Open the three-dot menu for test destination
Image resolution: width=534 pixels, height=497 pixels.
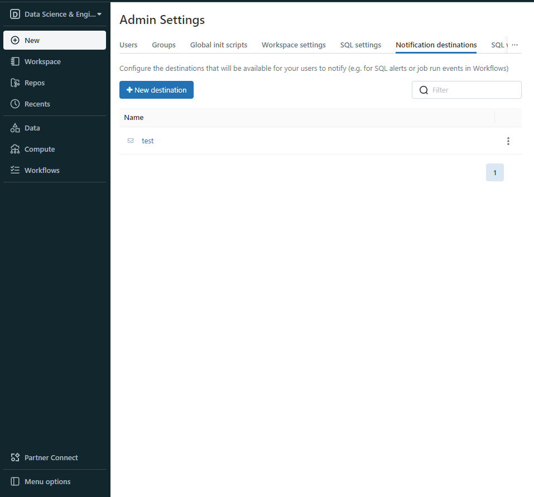508,141
